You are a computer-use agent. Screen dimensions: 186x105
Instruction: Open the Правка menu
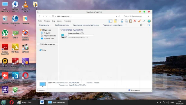coord(47,21)
